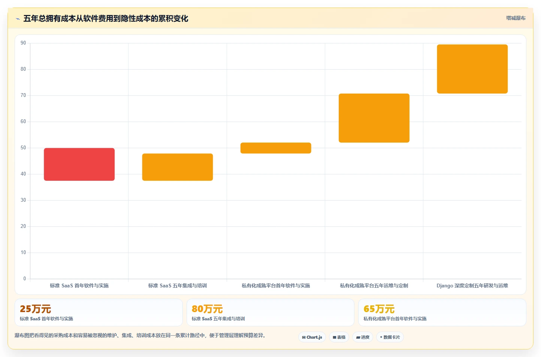
Task: Select the thin 私有化成熟平台首年软件与实施 bar
Action: 276,148
